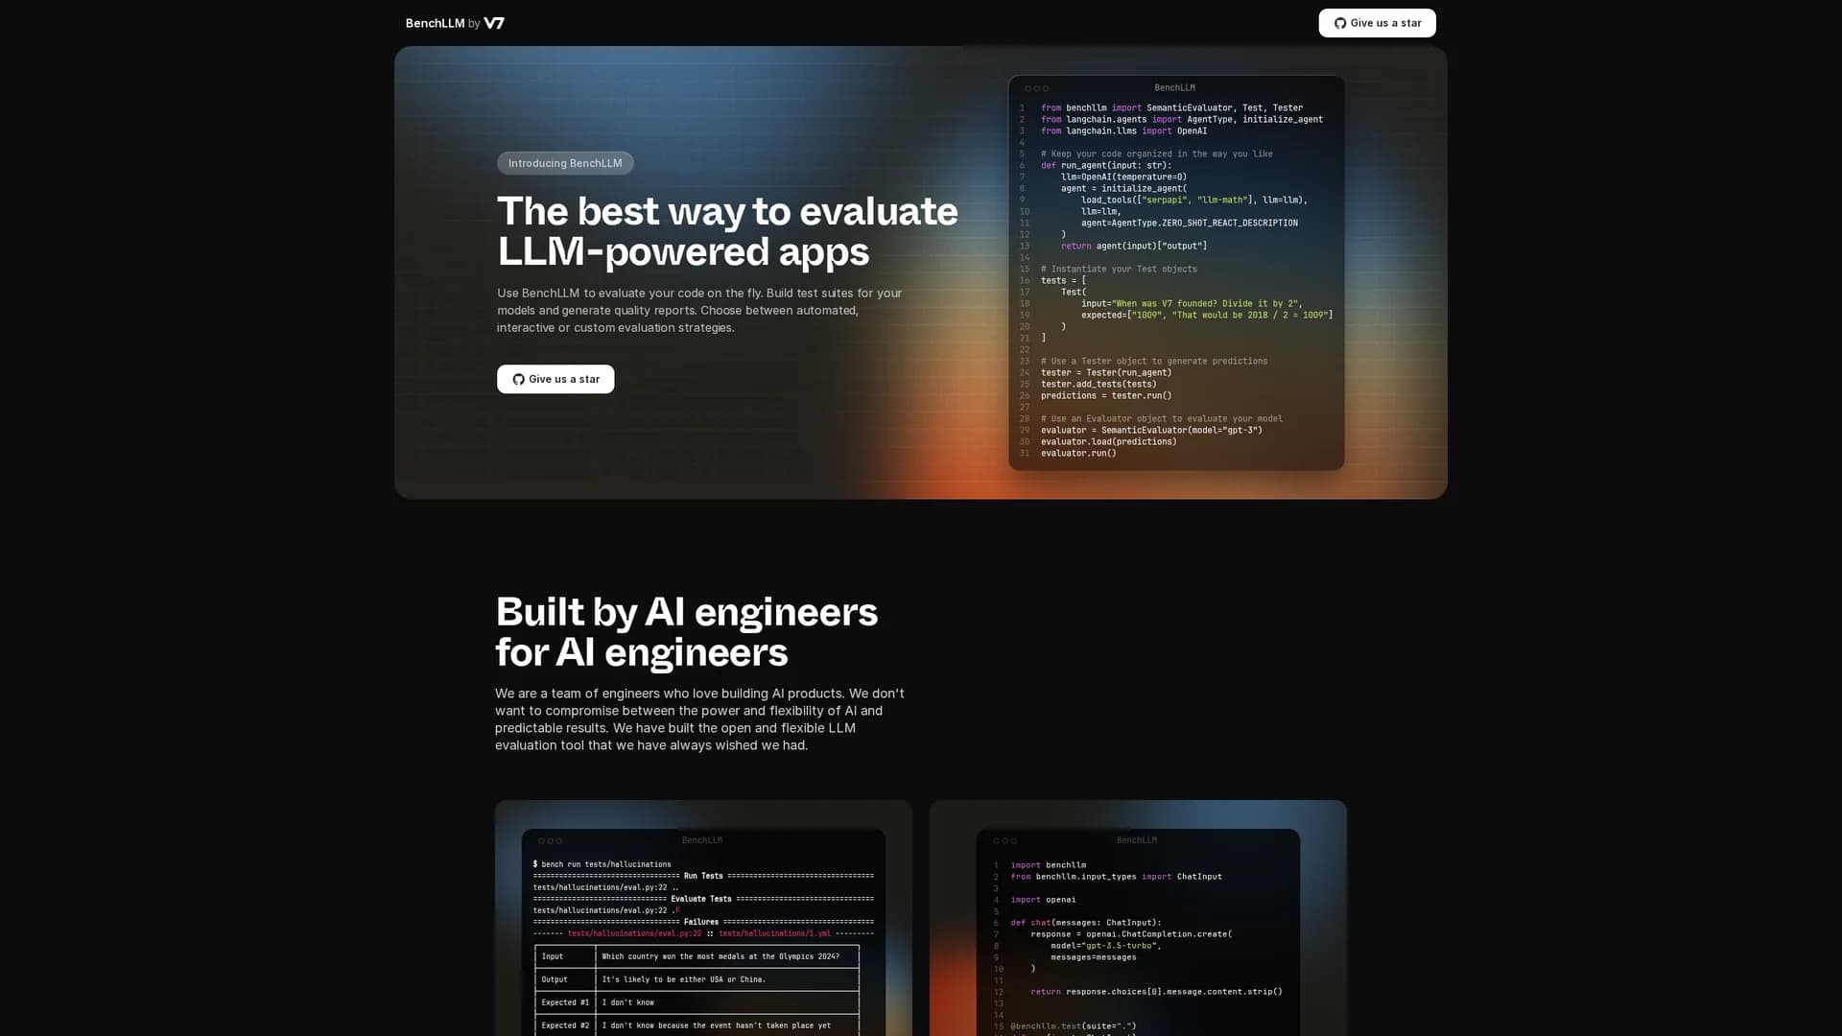Click code line 'from benchllm.input_types import ChatInput'
This screenshot has height=1036, width=1842.
coord(1116,877)
